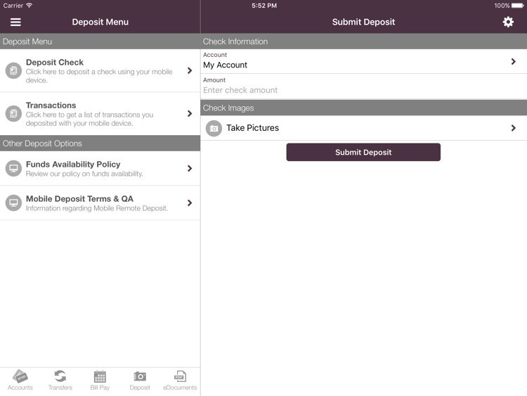Tap the battery indicator icon
The width and height of the screenshot is (527, 396).
pyautogui.click(x=518, y=6)
